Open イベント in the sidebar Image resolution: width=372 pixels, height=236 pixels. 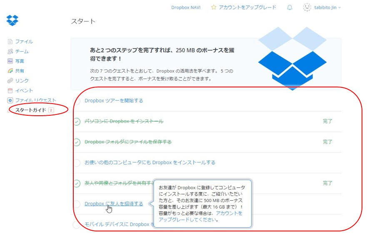pos(24,90)
